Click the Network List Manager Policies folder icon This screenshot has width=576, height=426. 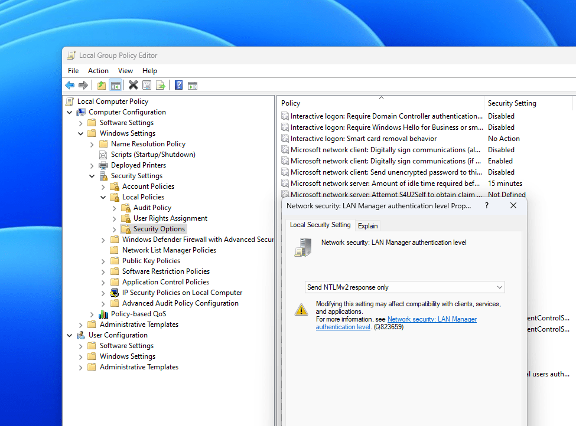coord(115,250)
